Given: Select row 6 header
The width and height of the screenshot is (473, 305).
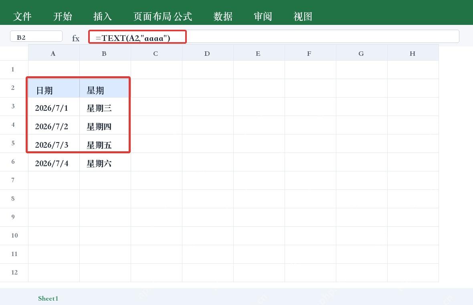Looking at the screenshot, I should 14,162.
